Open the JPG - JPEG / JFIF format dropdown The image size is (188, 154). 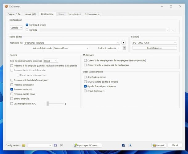click(x=154, y=43)
